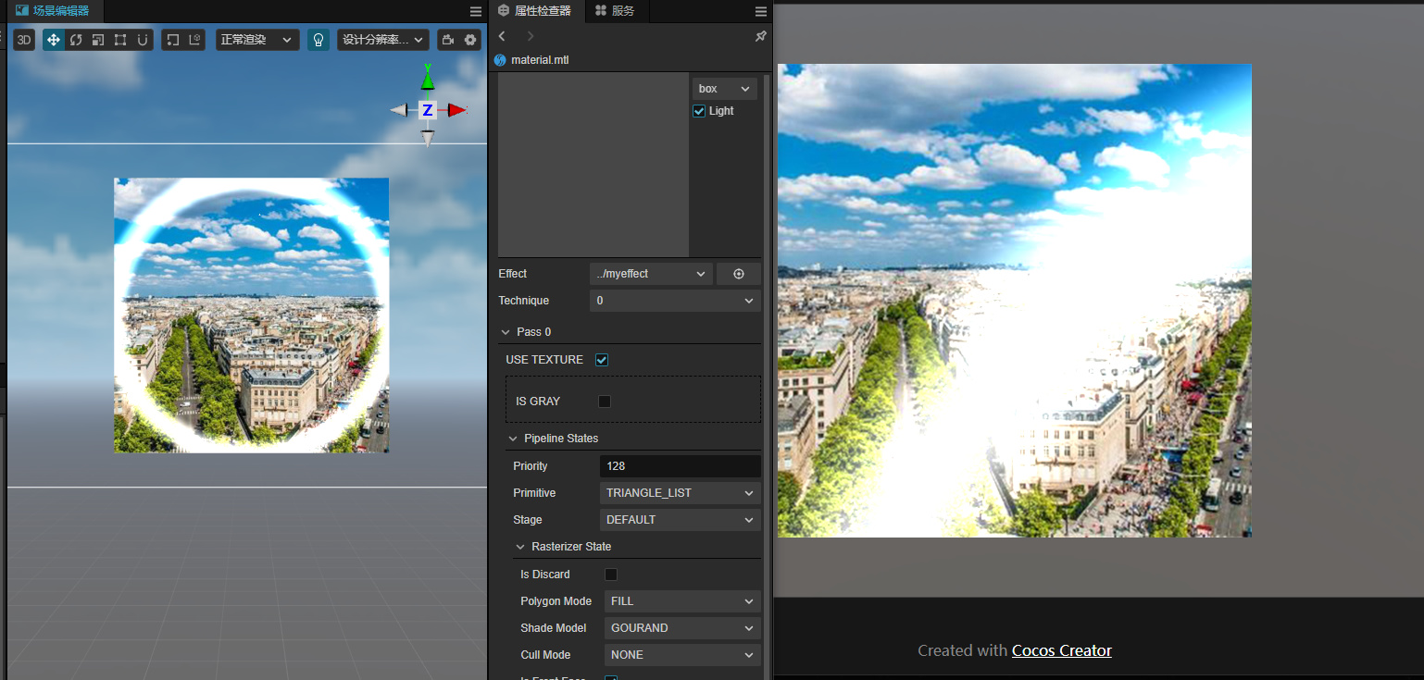
Task: Click the Primitive property label
Action: click(x=534, y=493)
